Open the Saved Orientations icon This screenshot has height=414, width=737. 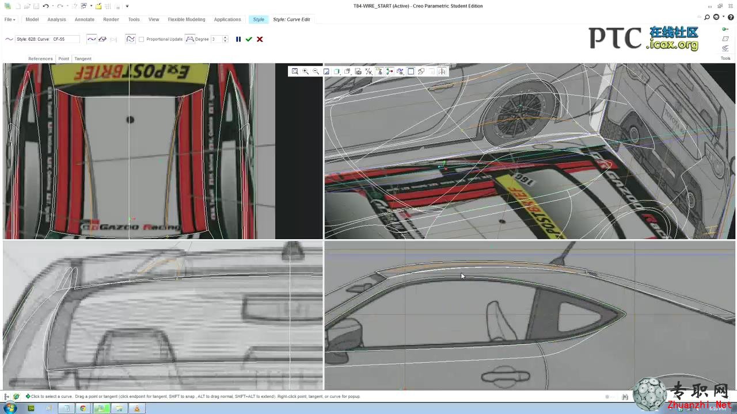pyautogui.click(x=347, y=71)
